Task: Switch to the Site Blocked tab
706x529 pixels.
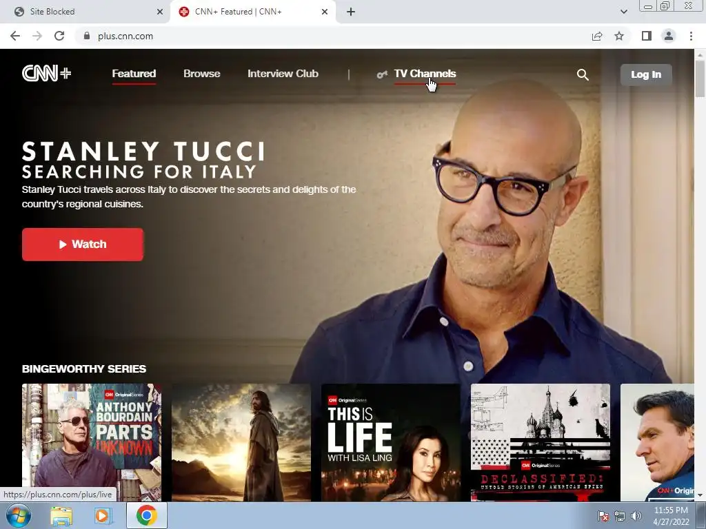Action: click(85, 12)
